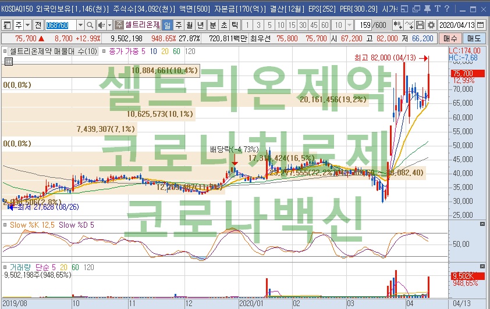Click the 20,161,456(19.2%) volume profile label
The height and width of the screenshot is (309, 490).
coord(333,99)
